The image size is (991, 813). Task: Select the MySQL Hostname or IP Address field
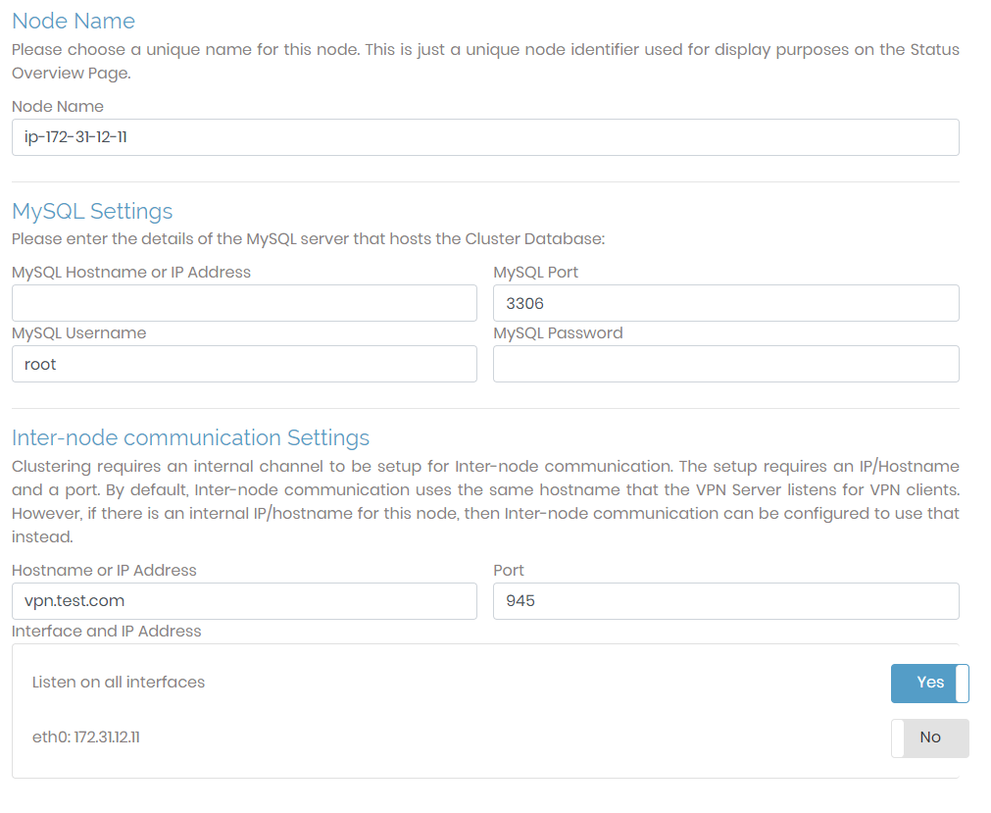coord(243,302)
